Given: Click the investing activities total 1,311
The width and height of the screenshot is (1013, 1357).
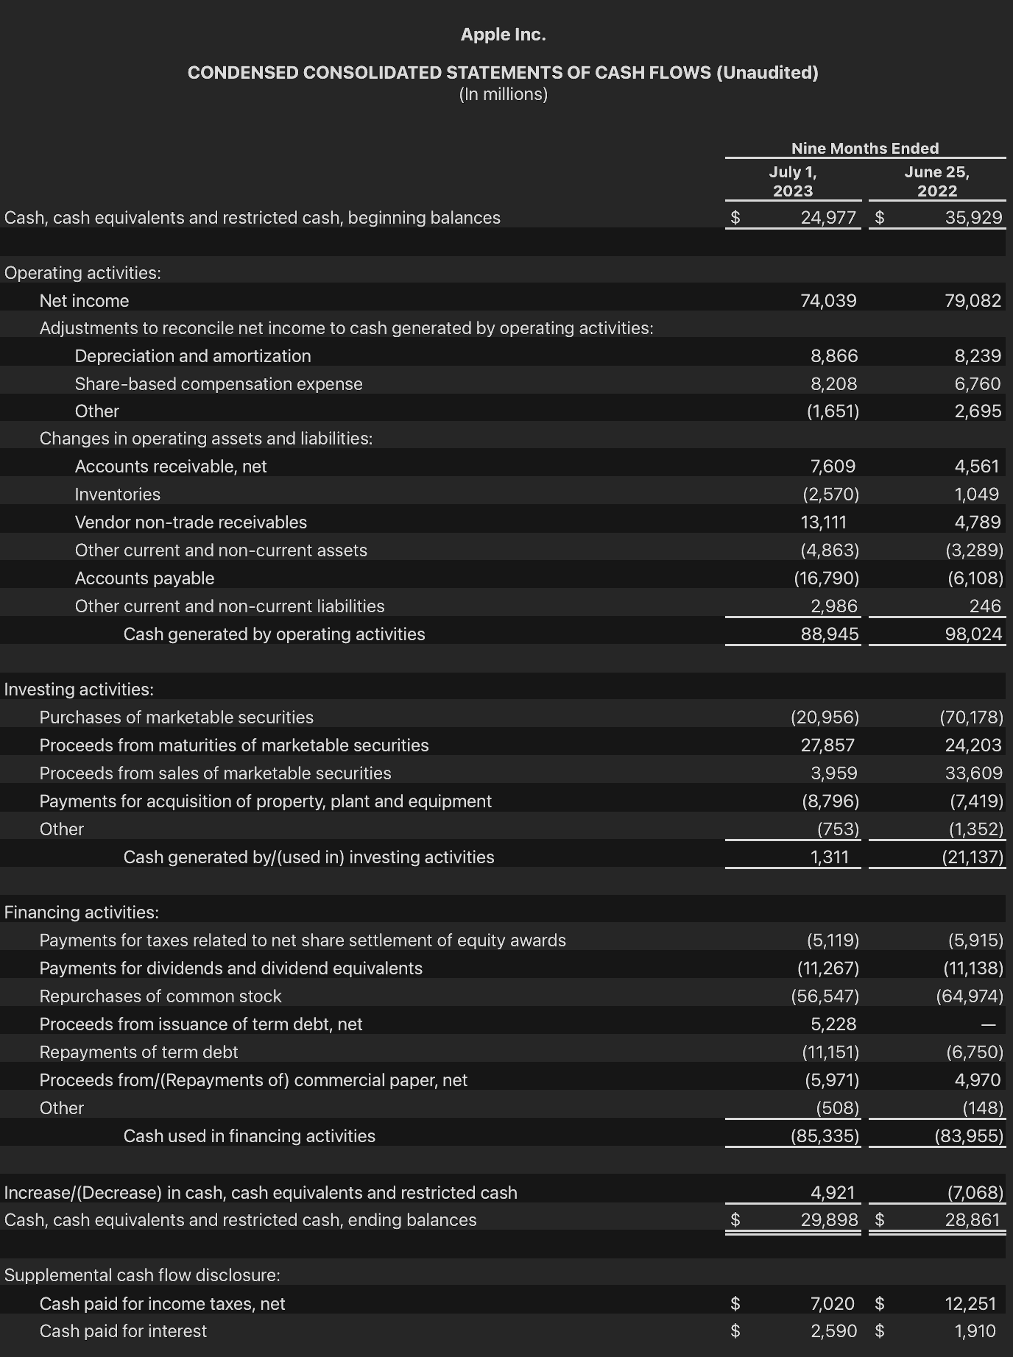Looking at the screenshot, I should tap(830, 857).
